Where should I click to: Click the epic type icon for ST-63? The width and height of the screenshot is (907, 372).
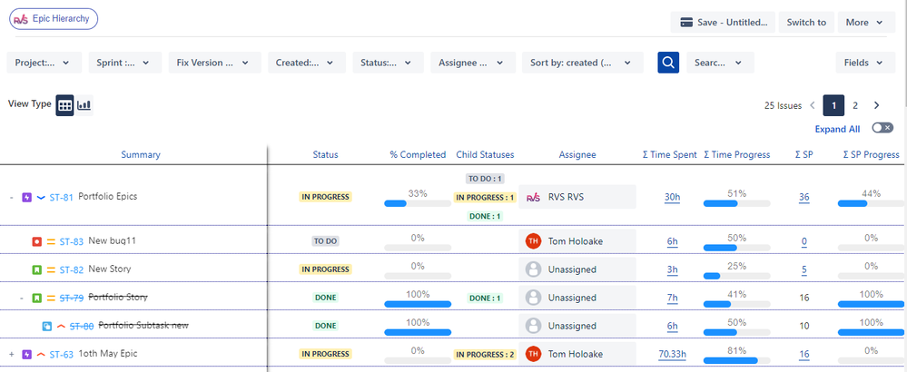26,354
